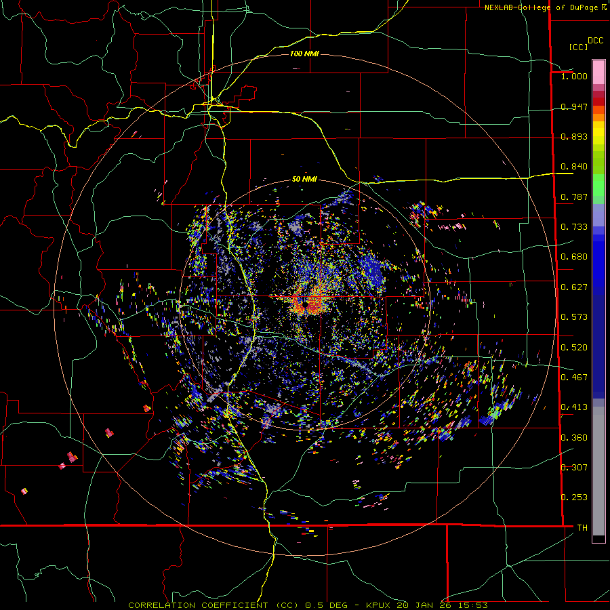Select the 0.787 scale value
Viewport: 610px width, 610px height.
[x=574, y=197]
